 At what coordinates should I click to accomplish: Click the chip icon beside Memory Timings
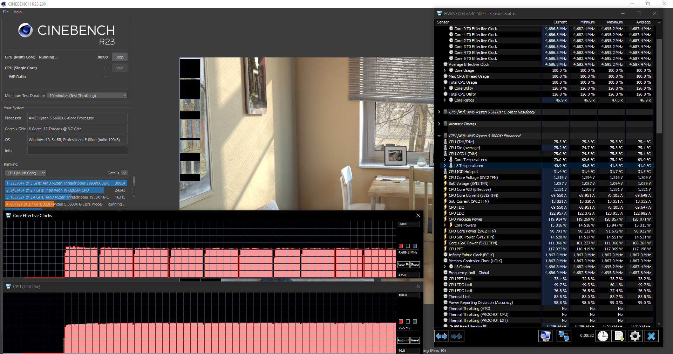446,124
